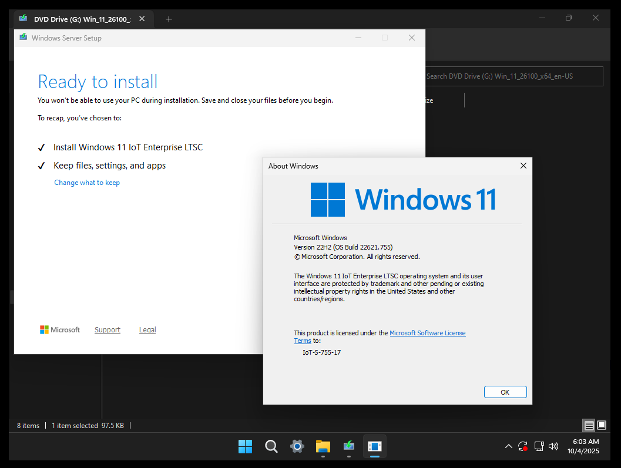Open Settings gear icon in taskbar

click(297, 446)
